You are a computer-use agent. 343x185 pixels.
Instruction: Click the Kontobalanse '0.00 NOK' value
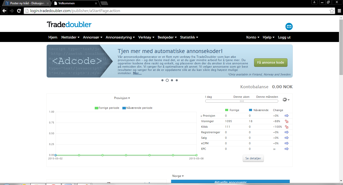(x=282, y=87)
